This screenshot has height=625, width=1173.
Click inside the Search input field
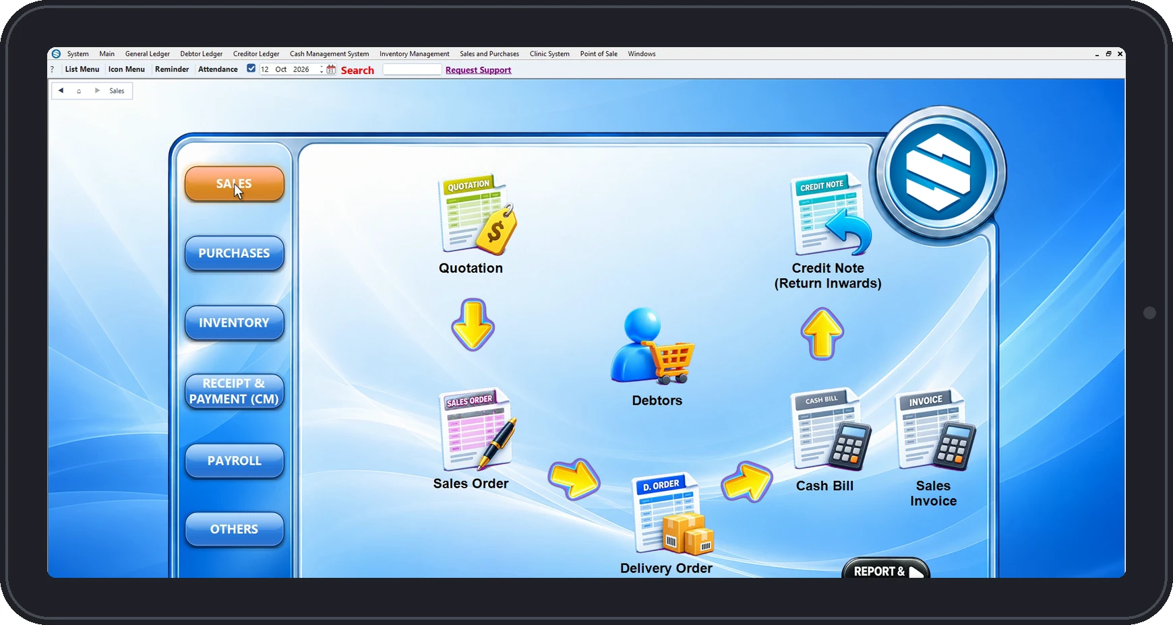pos(412,69)
